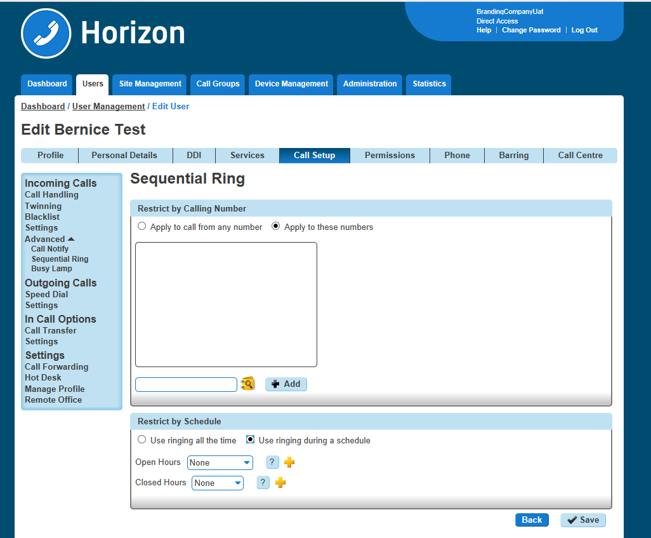Open the Open Hours dropdown
The width and height of the screenshot is (651, 538).
click(220, 462)
